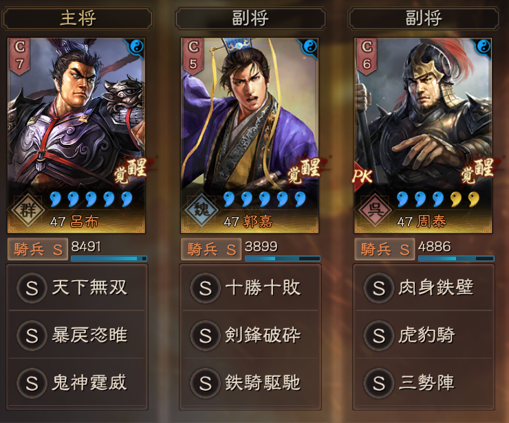
Task: Click the 群 faction emblem on 呂布's card
Action: (28, 209)
